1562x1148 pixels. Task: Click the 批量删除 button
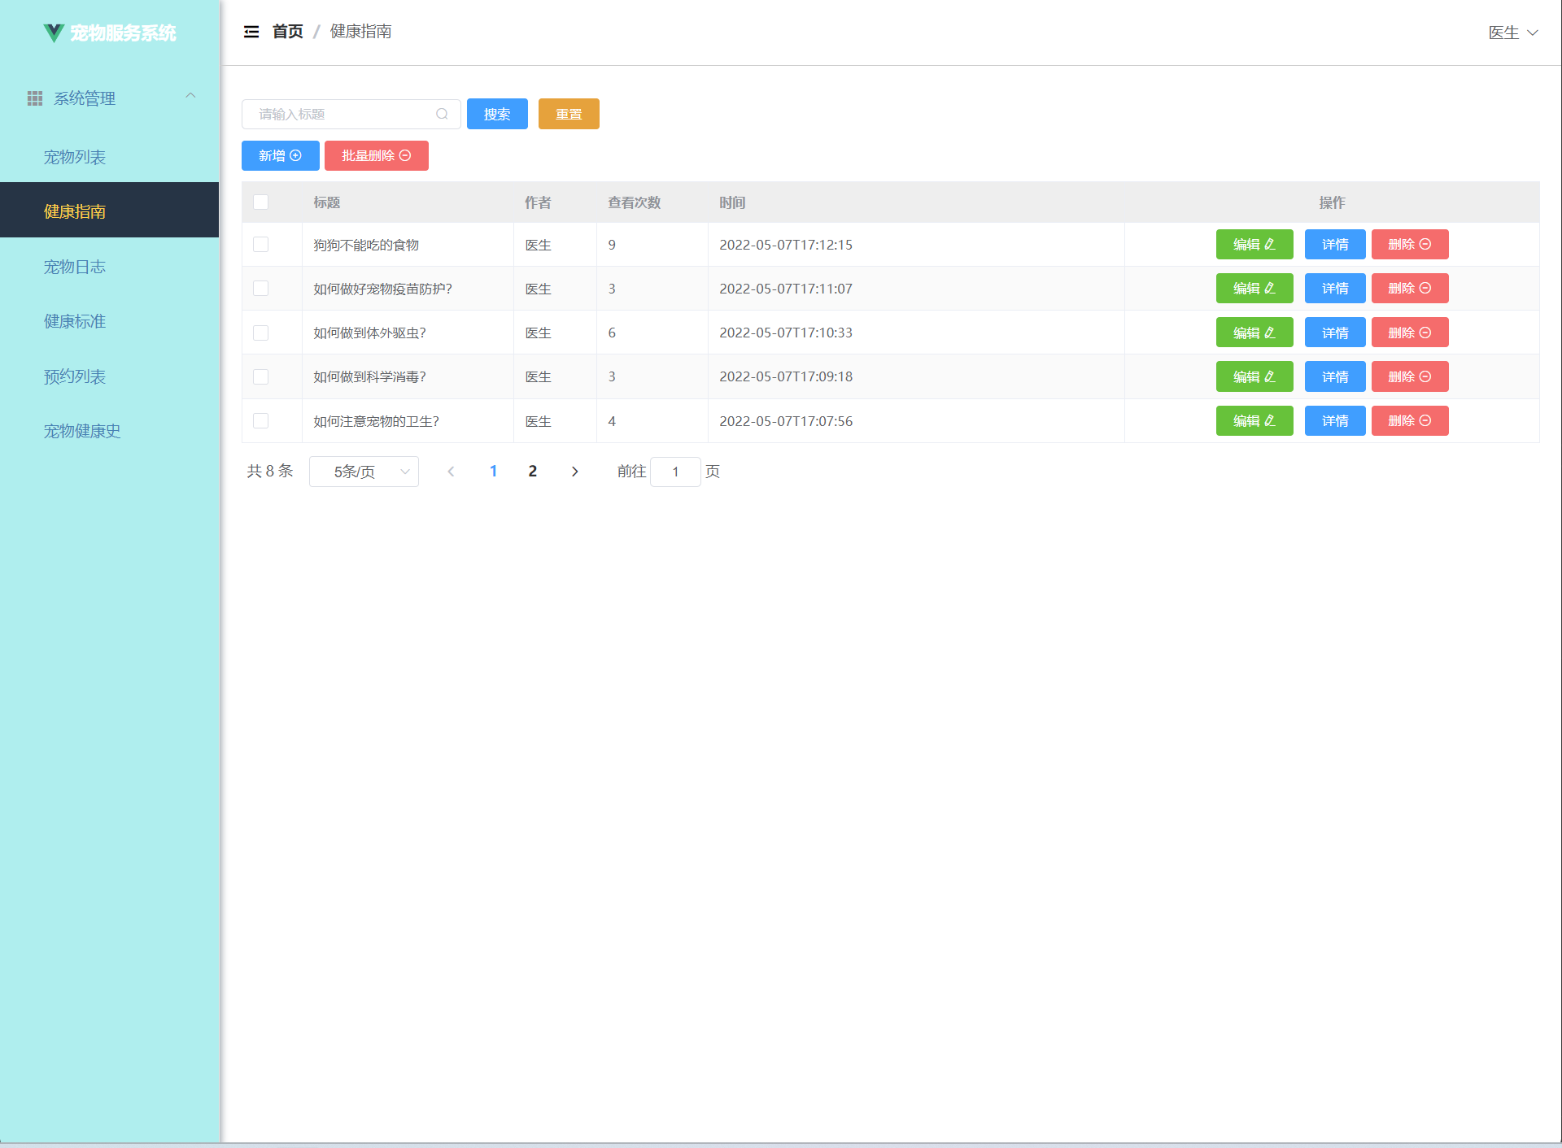point(376,156)
